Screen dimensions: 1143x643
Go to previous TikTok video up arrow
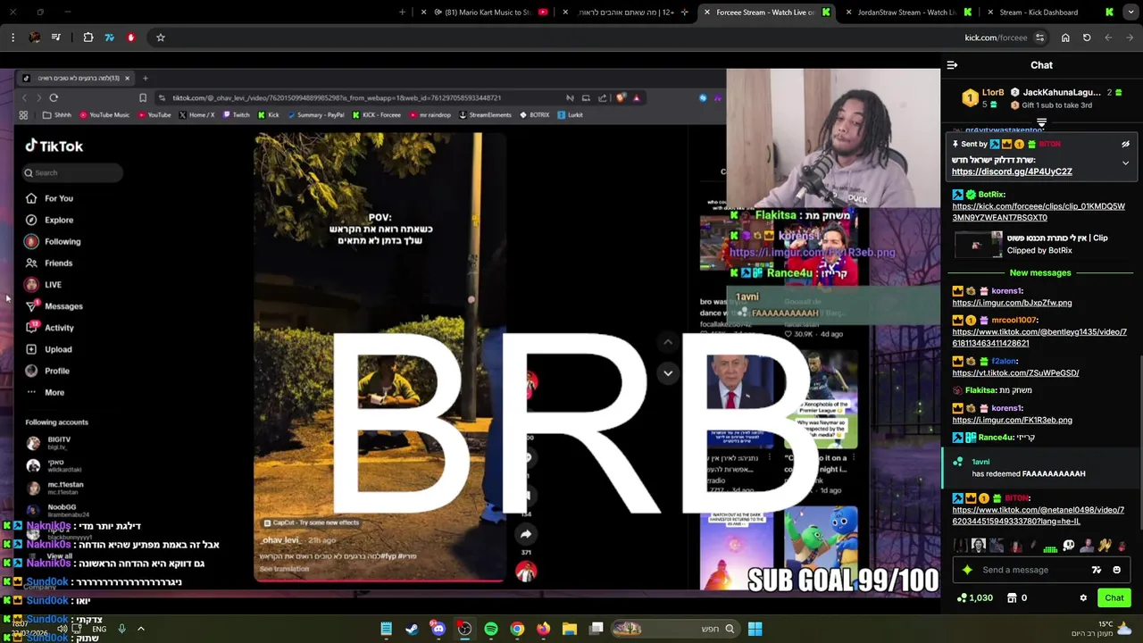668,342
